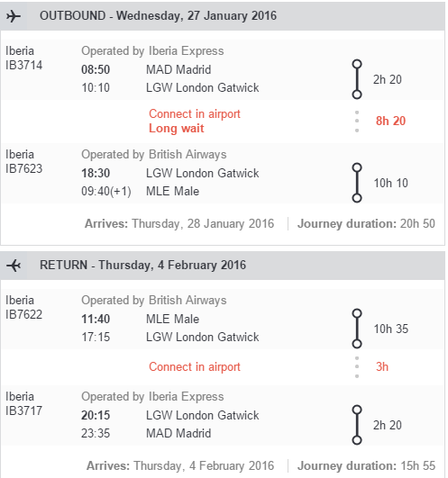Click the return layover dotted connector icon
This screenshot has width=448, height=478.
[357, 367]
